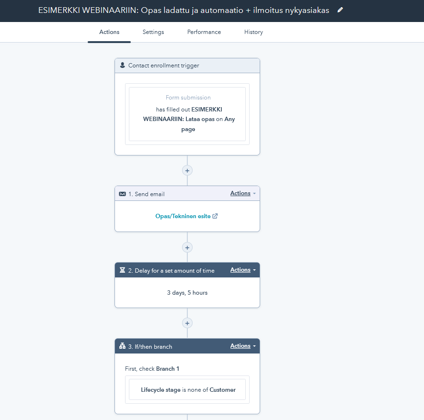Expand the Actions dropdown on the Delay step
This screenshot has width=424, height=420.
click(x=243, y=270)
